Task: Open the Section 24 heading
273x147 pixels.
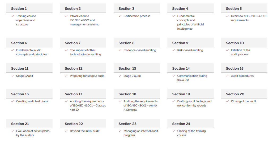Action: tap(190, 124)
